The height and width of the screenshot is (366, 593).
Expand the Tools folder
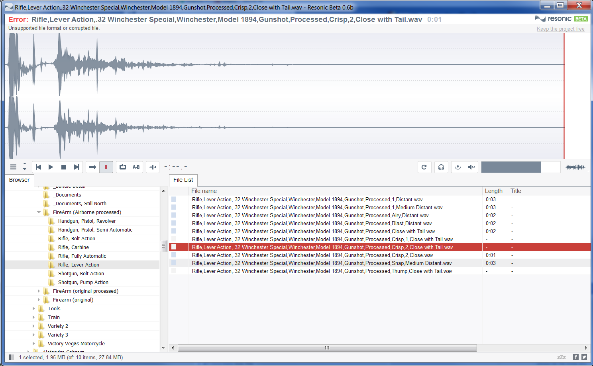(x=33, y=309)
